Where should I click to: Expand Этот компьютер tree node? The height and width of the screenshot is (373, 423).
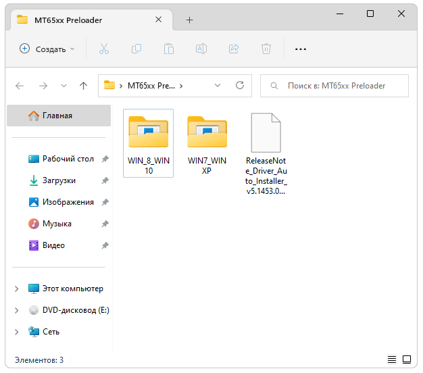[16, 289]
